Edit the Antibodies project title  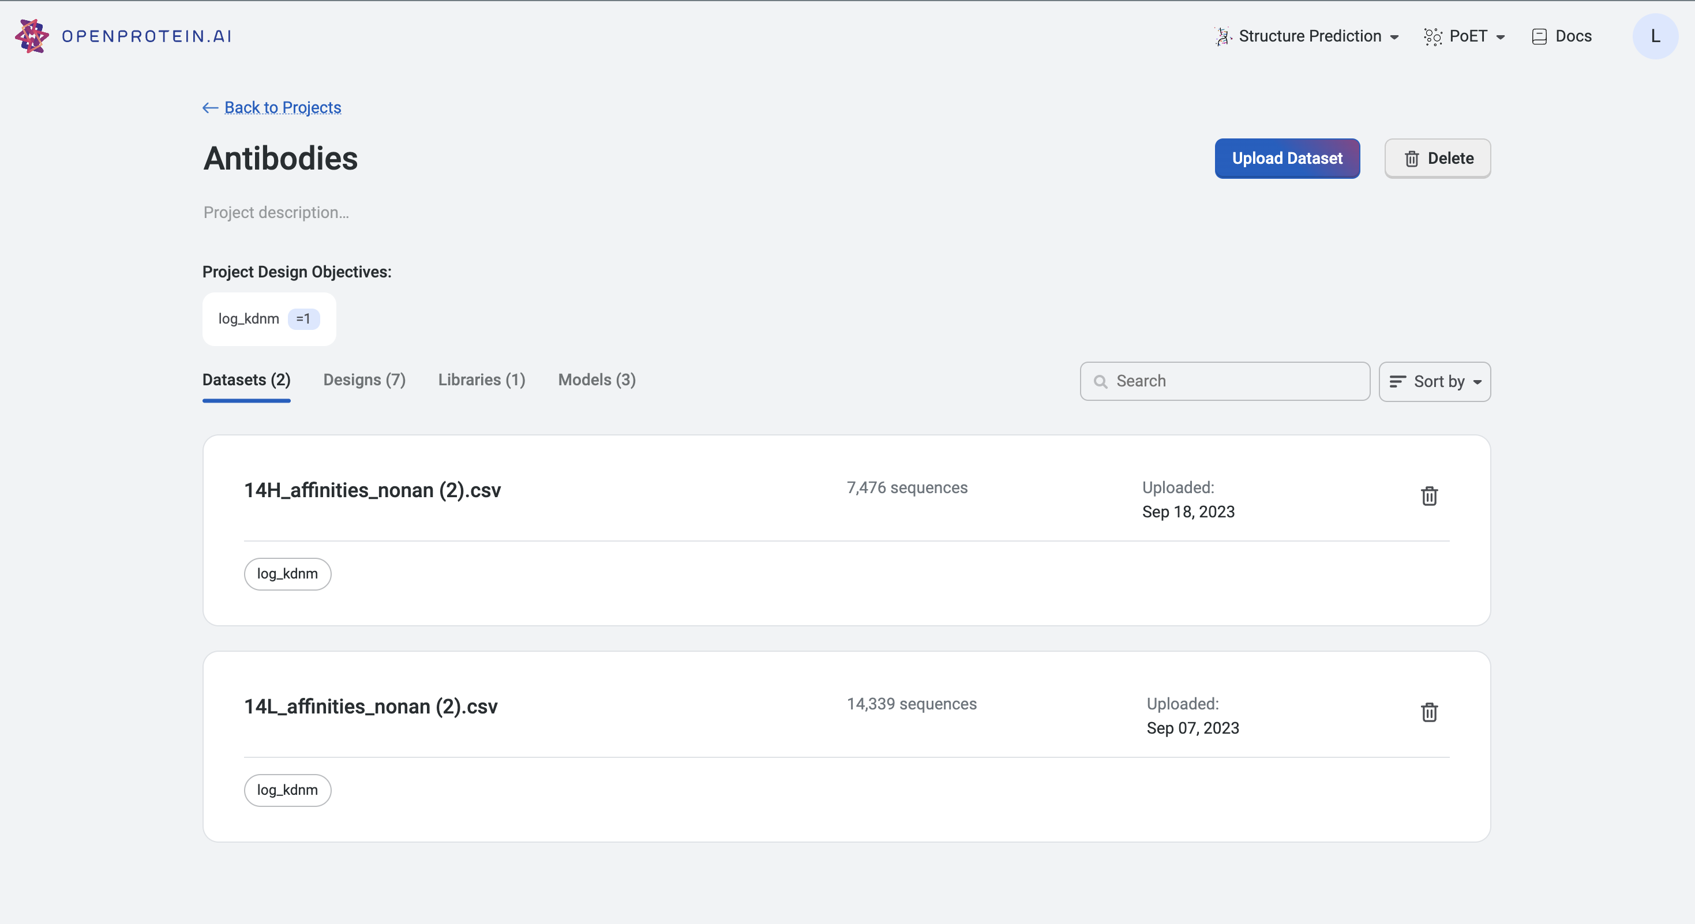[280, 158]
